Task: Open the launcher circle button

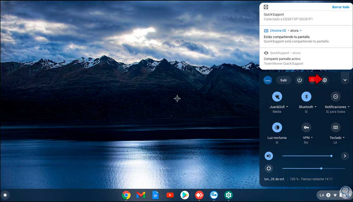Action: pos(5,195)
